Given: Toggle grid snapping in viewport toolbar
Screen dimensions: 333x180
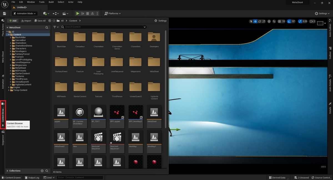Looking at the screenshot, I should click(279, 21).
